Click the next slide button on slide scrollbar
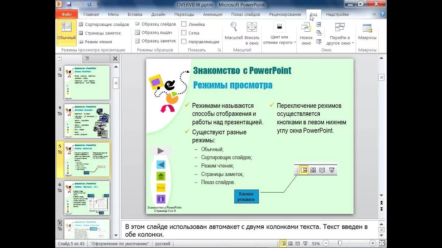442x248 pixels. 381,209
